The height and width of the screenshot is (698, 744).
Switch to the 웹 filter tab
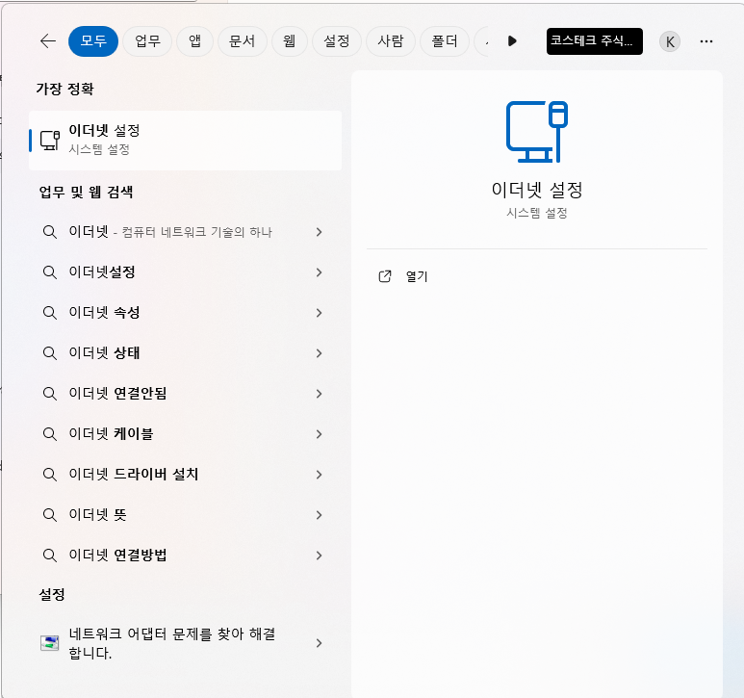point(290,41)
